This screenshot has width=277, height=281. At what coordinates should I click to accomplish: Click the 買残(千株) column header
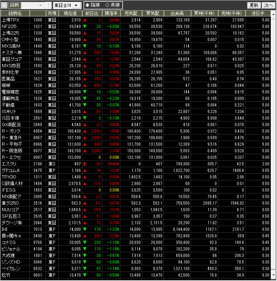[x=204, y=13]
